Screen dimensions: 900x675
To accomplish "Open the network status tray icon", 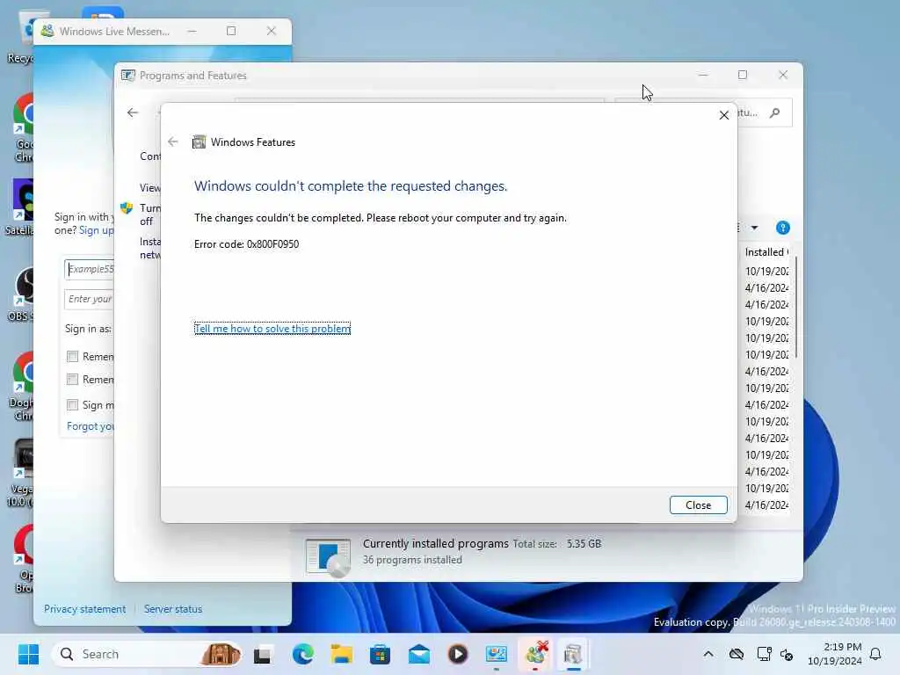I will coord(764,654).
